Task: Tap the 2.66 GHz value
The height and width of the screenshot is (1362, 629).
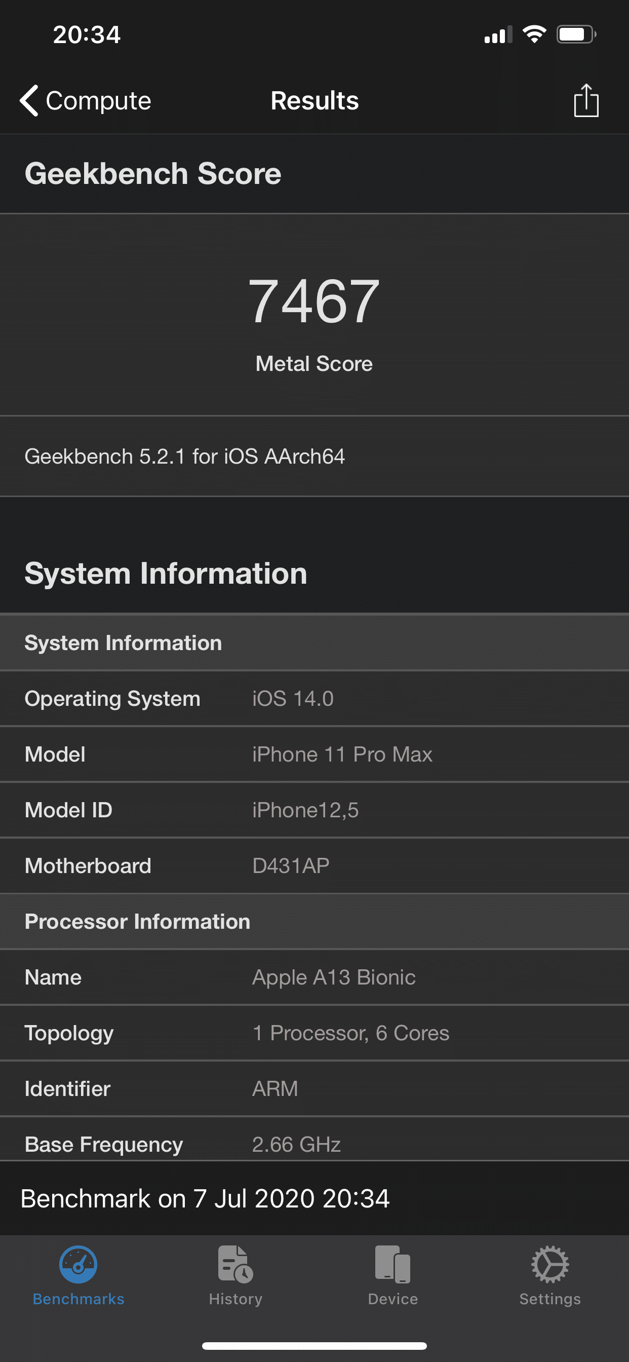Action: (296, 1145)
